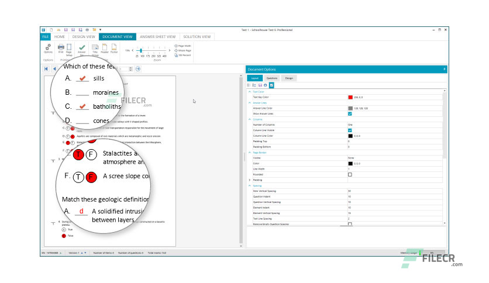This screenshot has width=489, height=283.
Task: Open the Page Border Color black swatch
Action: (350, 163)
